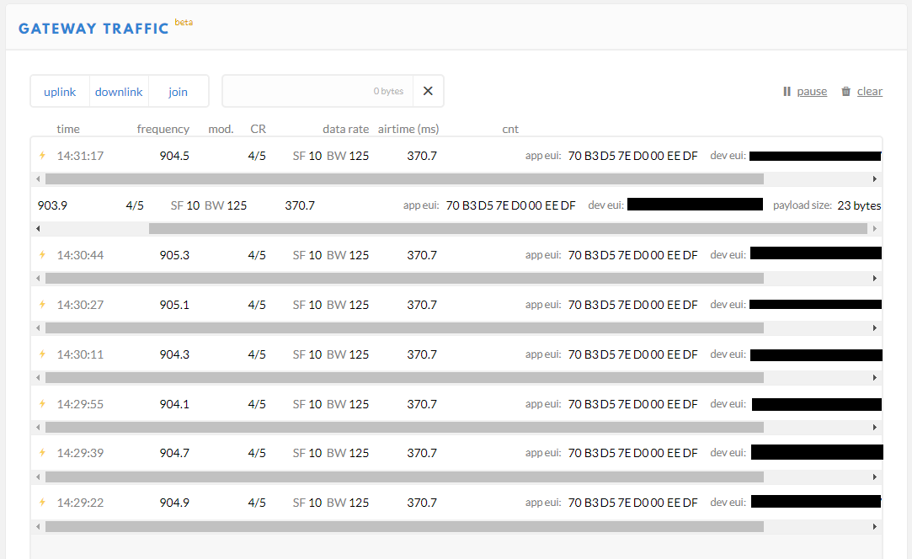Click frequency value 905.1
This screenshot has height=559, width=912.
[174, 304]
